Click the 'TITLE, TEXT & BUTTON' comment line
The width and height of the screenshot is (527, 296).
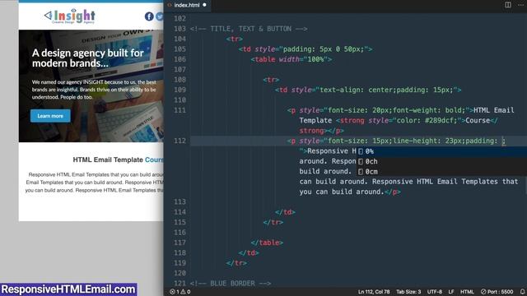[x=249, y=29]
